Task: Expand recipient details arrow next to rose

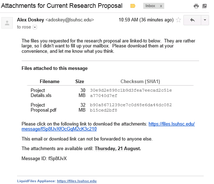Action: pos(35,27)
